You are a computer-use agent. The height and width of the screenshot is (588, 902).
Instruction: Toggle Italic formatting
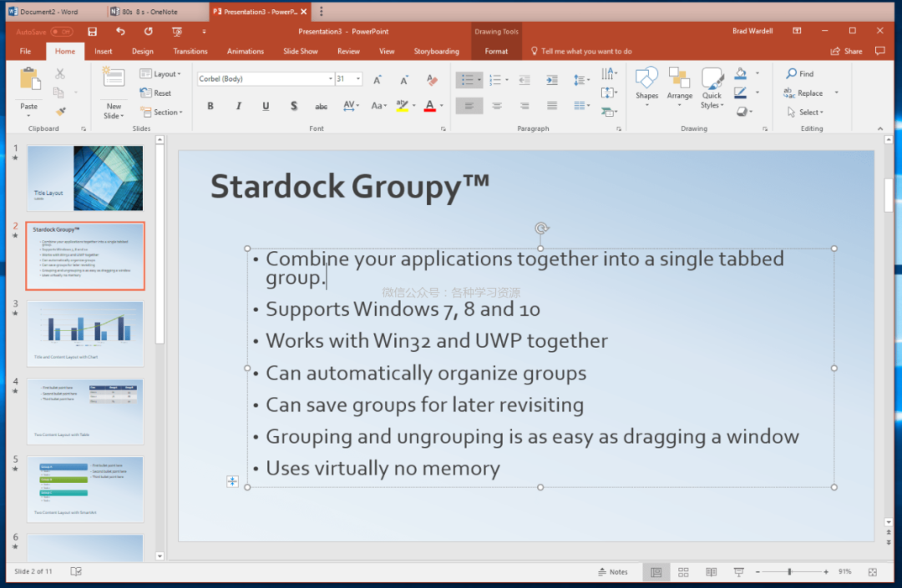[238, 106]
